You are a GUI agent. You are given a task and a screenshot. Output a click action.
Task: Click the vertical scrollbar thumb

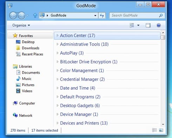163,37
